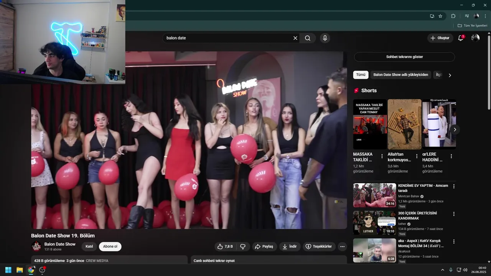The width and height of the screenshot is (491, 276).
Task: Open "300 İÇERİK ÜRETİCİSİNİ KANDIRMAK" video title
Action: [417, 215]
